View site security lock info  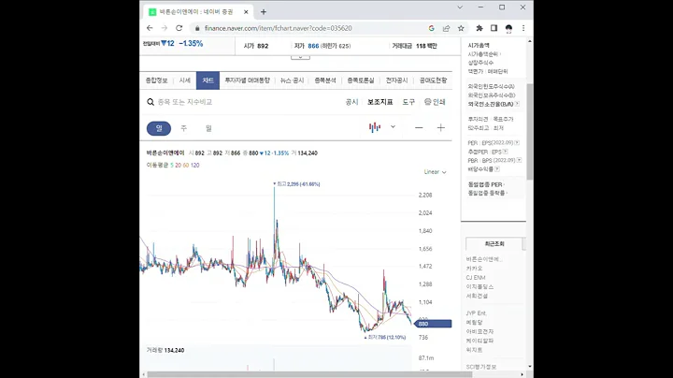(197, 28)
